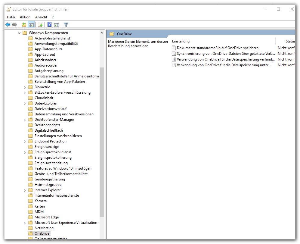The image size is (300, 244).
Task: Open the Aktion menu
Action: [25, 17]
